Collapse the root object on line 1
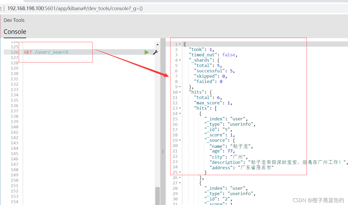This screenshot has height=205, width=348. point(180,44)
